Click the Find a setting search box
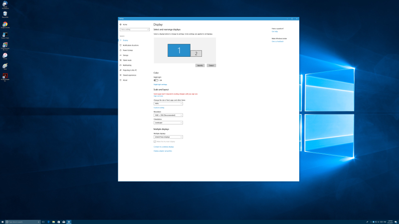This screenshot has width=399, height=224. 134,29
